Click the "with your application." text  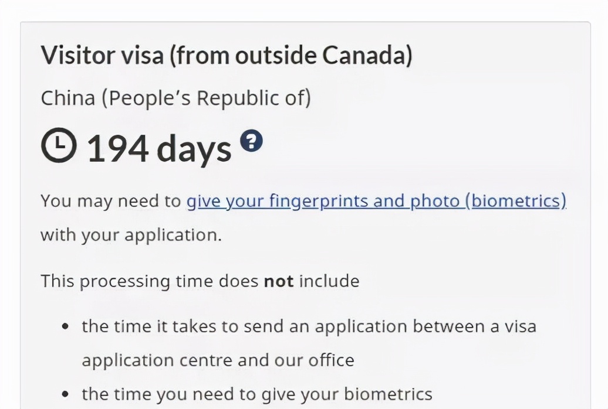coord(131,235)
